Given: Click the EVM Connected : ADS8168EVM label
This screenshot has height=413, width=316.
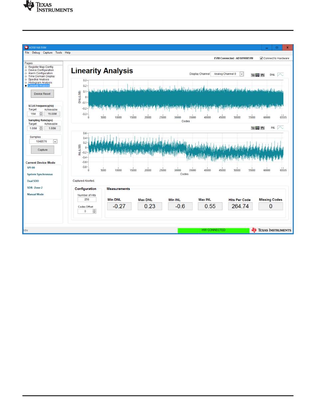Looking at the screenshot, I should pyautogui.click(x=234, y=58).
